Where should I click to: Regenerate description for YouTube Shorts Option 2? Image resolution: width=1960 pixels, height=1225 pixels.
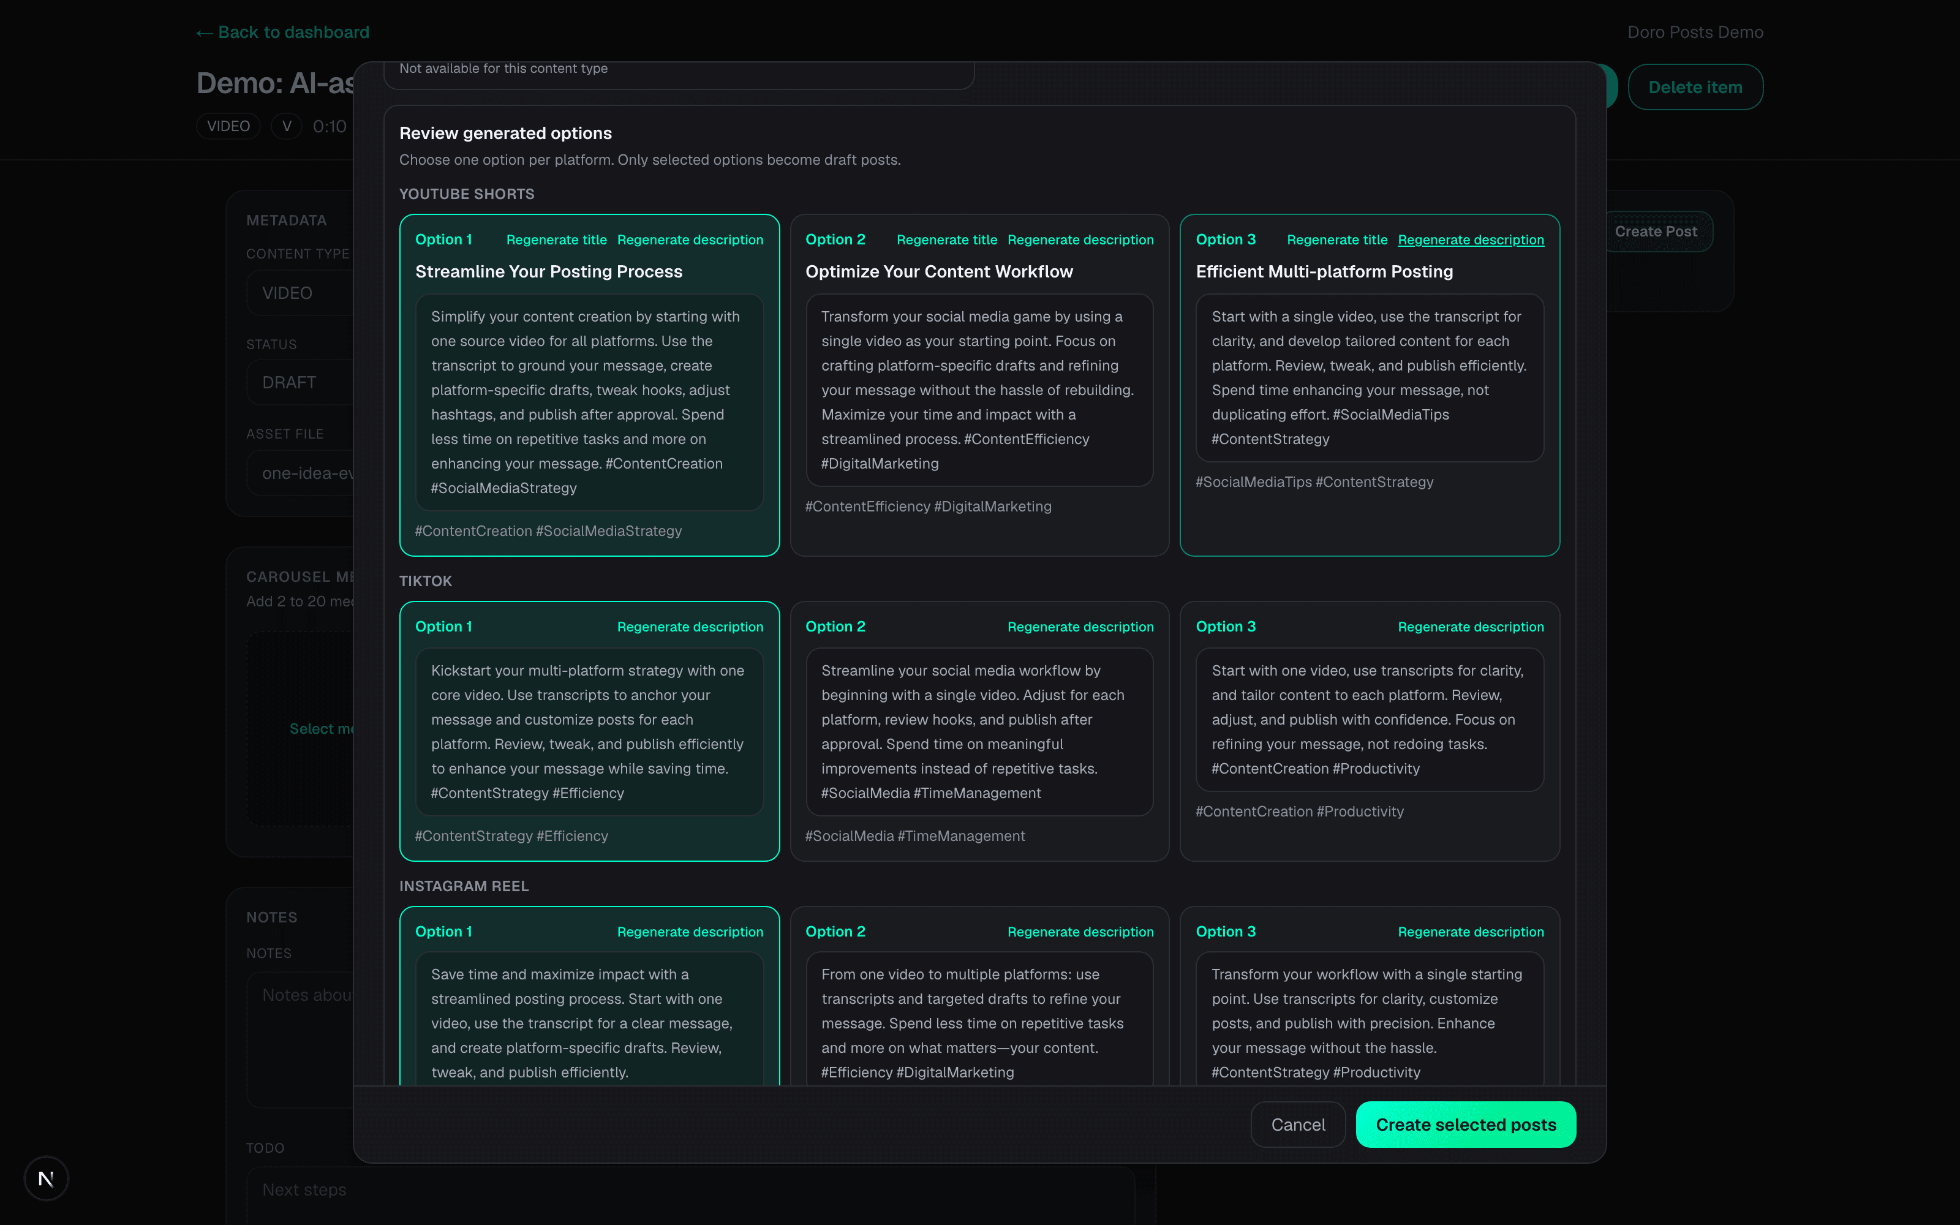click(x=1080, y=240)
